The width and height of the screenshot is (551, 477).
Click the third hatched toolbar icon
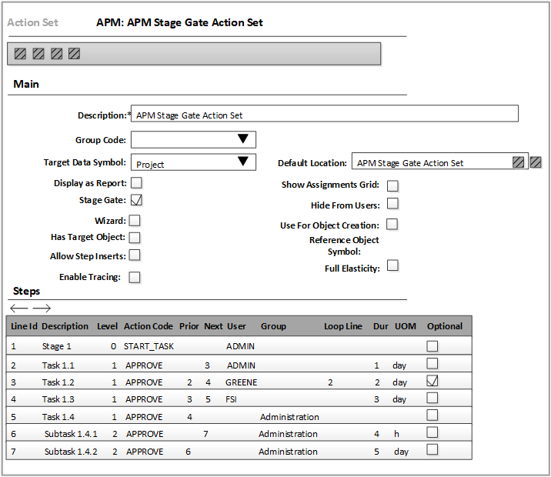click(56, 54)
